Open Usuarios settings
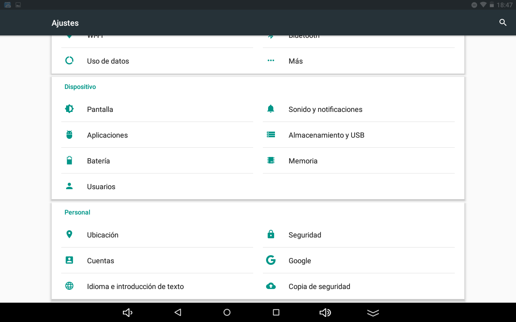 click(x=157, y=186)
